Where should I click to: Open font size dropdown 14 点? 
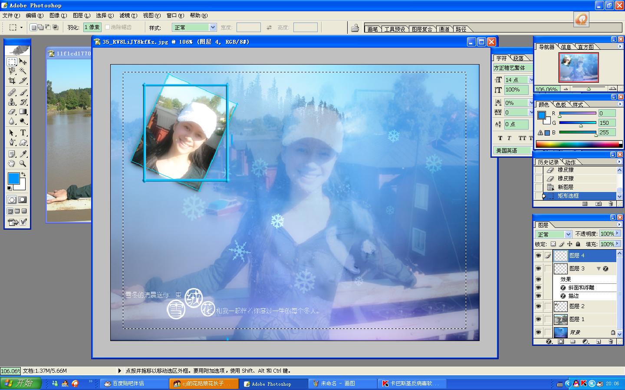coord(530,80)
